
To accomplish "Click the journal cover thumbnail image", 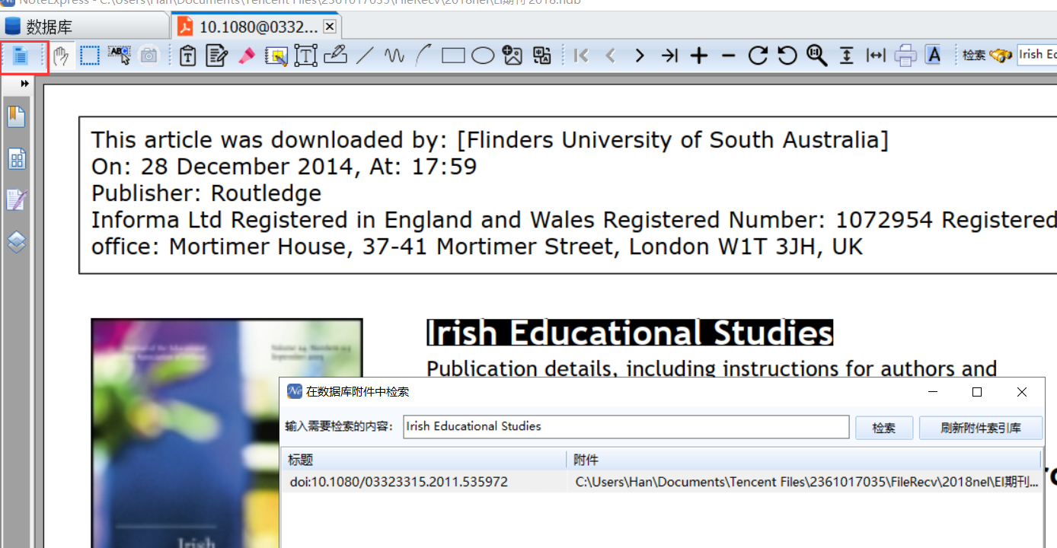I will click(227, 433).
